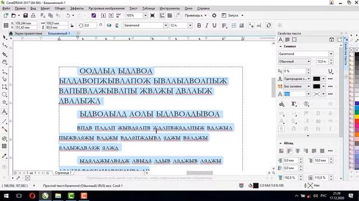Create a new document
The image size is (359, 201).
pyautogui.click(x=6, y=16)
